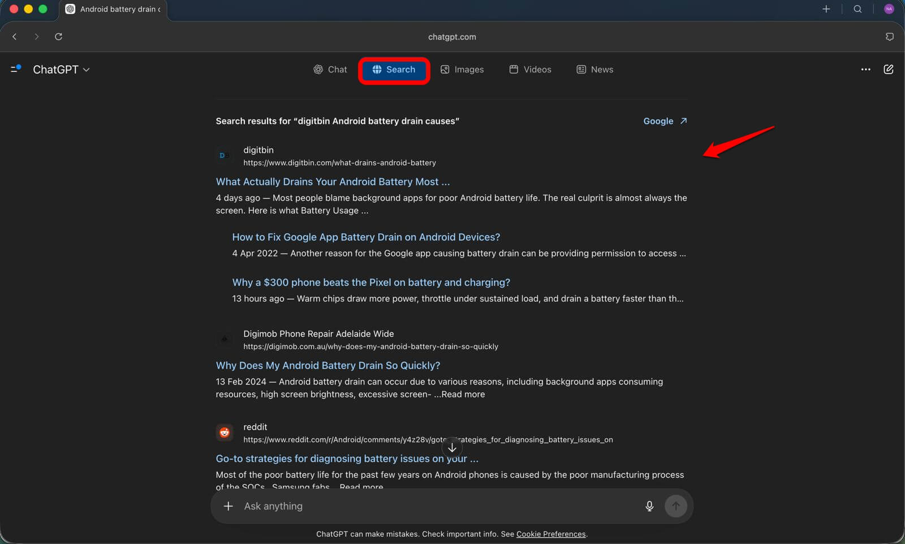
Task: Go back using browser back arrow
Action: 15,37
